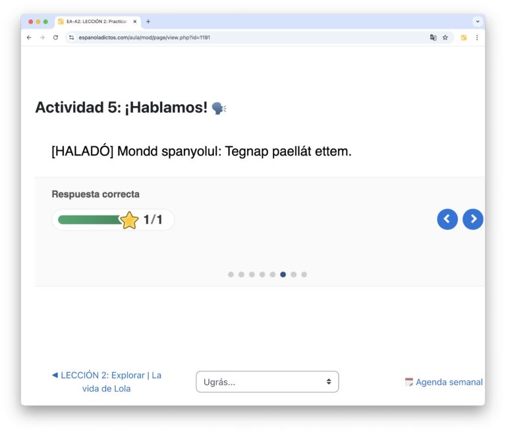Open LECCIÓN 2: Explorar | La vida de Lola
506x433 pixels.
pyautogui.click(x=107, y=382)
